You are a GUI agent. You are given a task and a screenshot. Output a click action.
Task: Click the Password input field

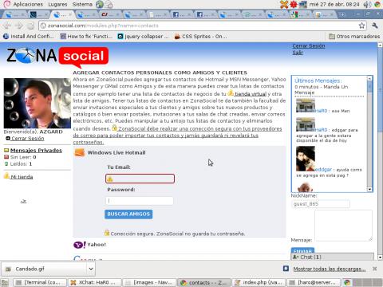pos(140,201)
